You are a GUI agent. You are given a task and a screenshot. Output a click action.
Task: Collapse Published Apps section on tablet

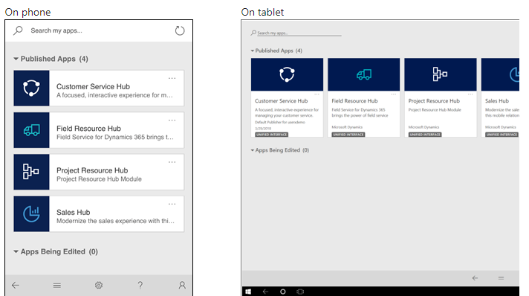click(x=253, y=51)
